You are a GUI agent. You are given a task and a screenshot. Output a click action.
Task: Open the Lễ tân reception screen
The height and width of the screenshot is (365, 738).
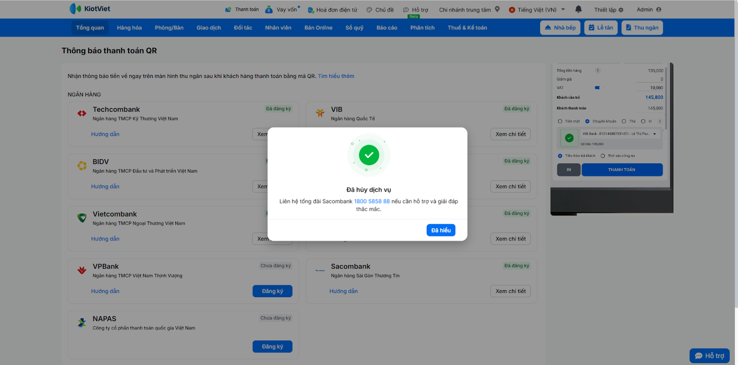coord(601,28)
